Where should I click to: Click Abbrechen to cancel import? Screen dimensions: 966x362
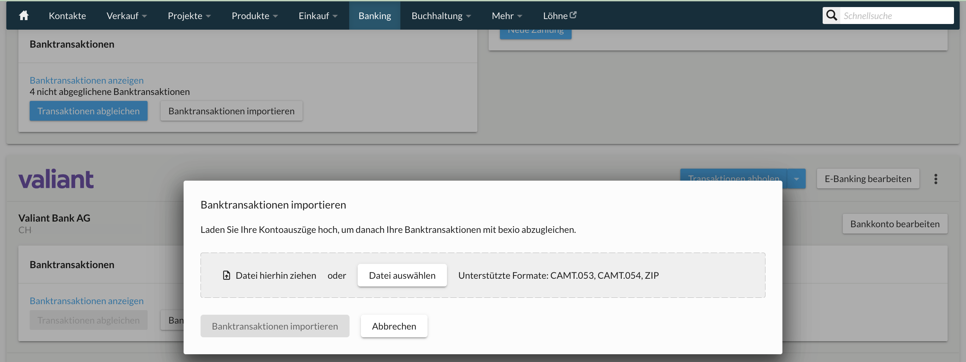coord(394,326)
